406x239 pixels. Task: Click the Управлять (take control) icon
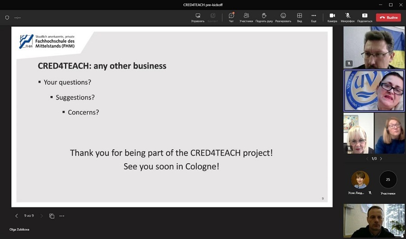pyautogui.click(x=198, y=17)
